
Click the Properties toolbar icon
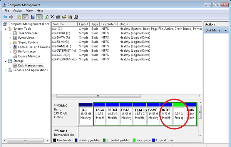tap(58, 17)
